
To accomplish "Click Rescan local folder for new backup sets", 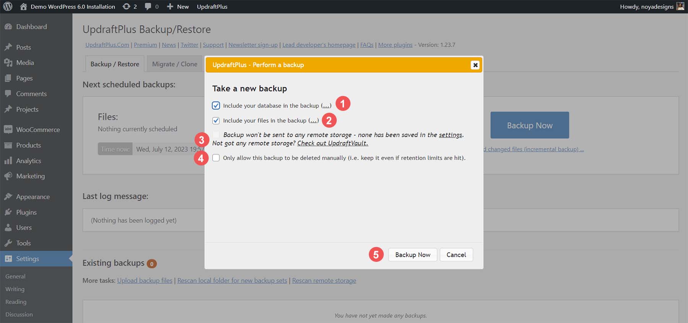I will point(232,281).
